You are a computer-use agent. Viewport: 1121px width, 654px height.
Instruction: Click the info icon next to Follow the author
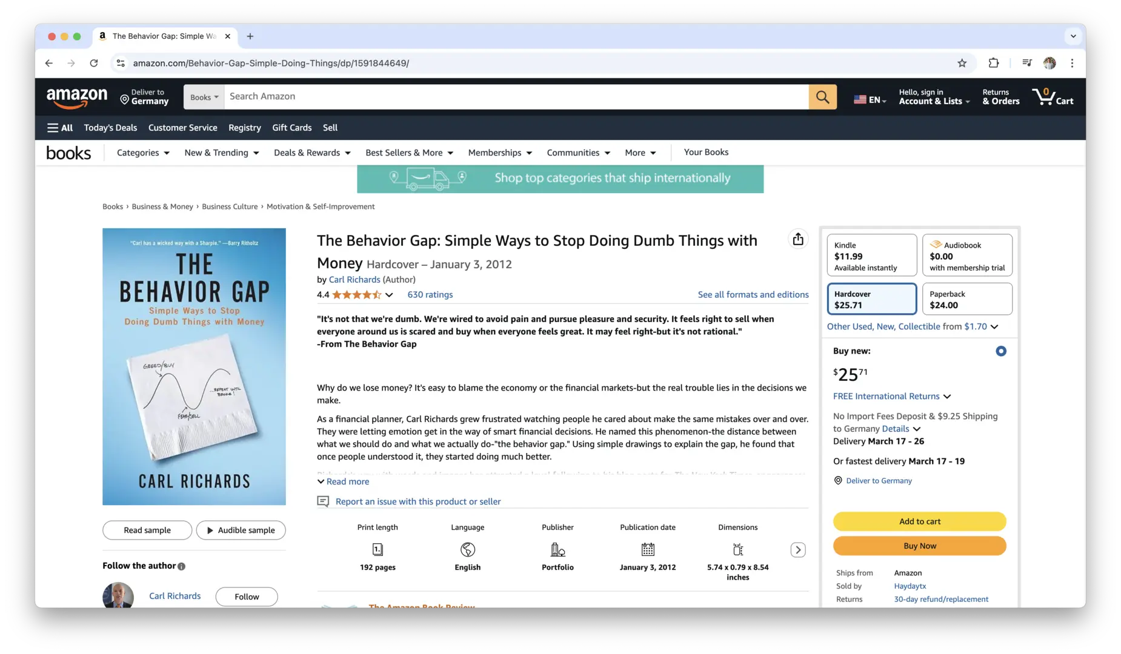[x=181, y=566]
